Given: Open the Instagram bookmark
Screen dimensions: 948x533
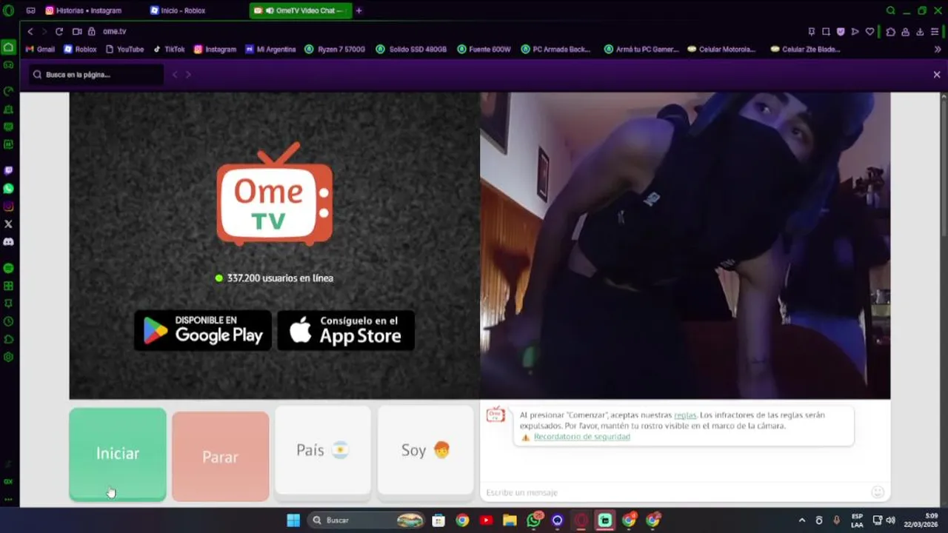Looking at the screenshot, I should click(215, 49).
